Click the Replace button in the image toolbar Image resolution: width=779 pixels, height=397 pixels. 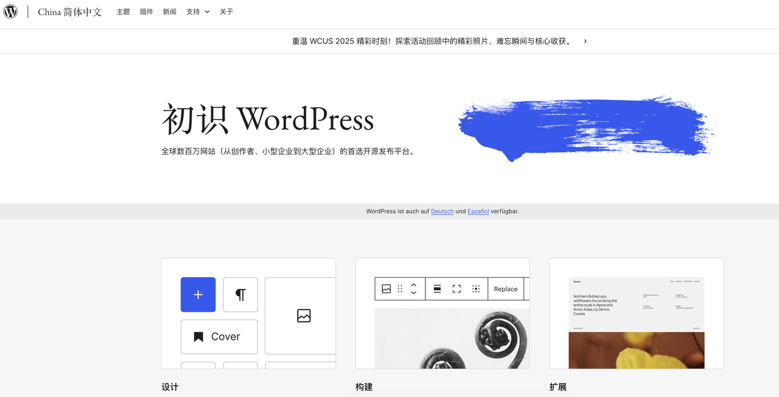point(506,289)
